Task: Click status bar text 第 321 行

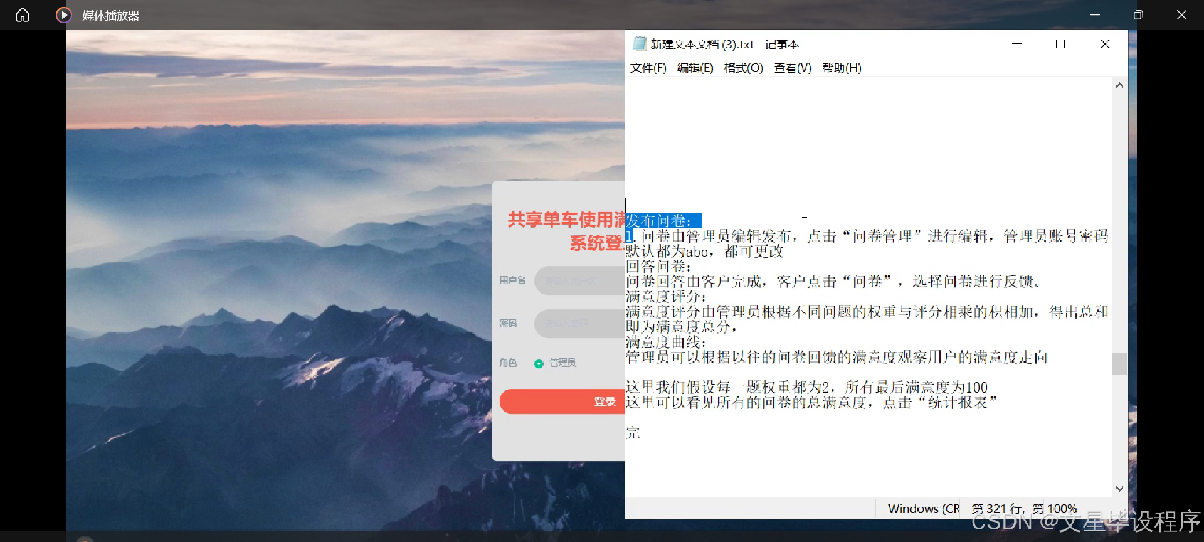Action: tap(996, 509)
